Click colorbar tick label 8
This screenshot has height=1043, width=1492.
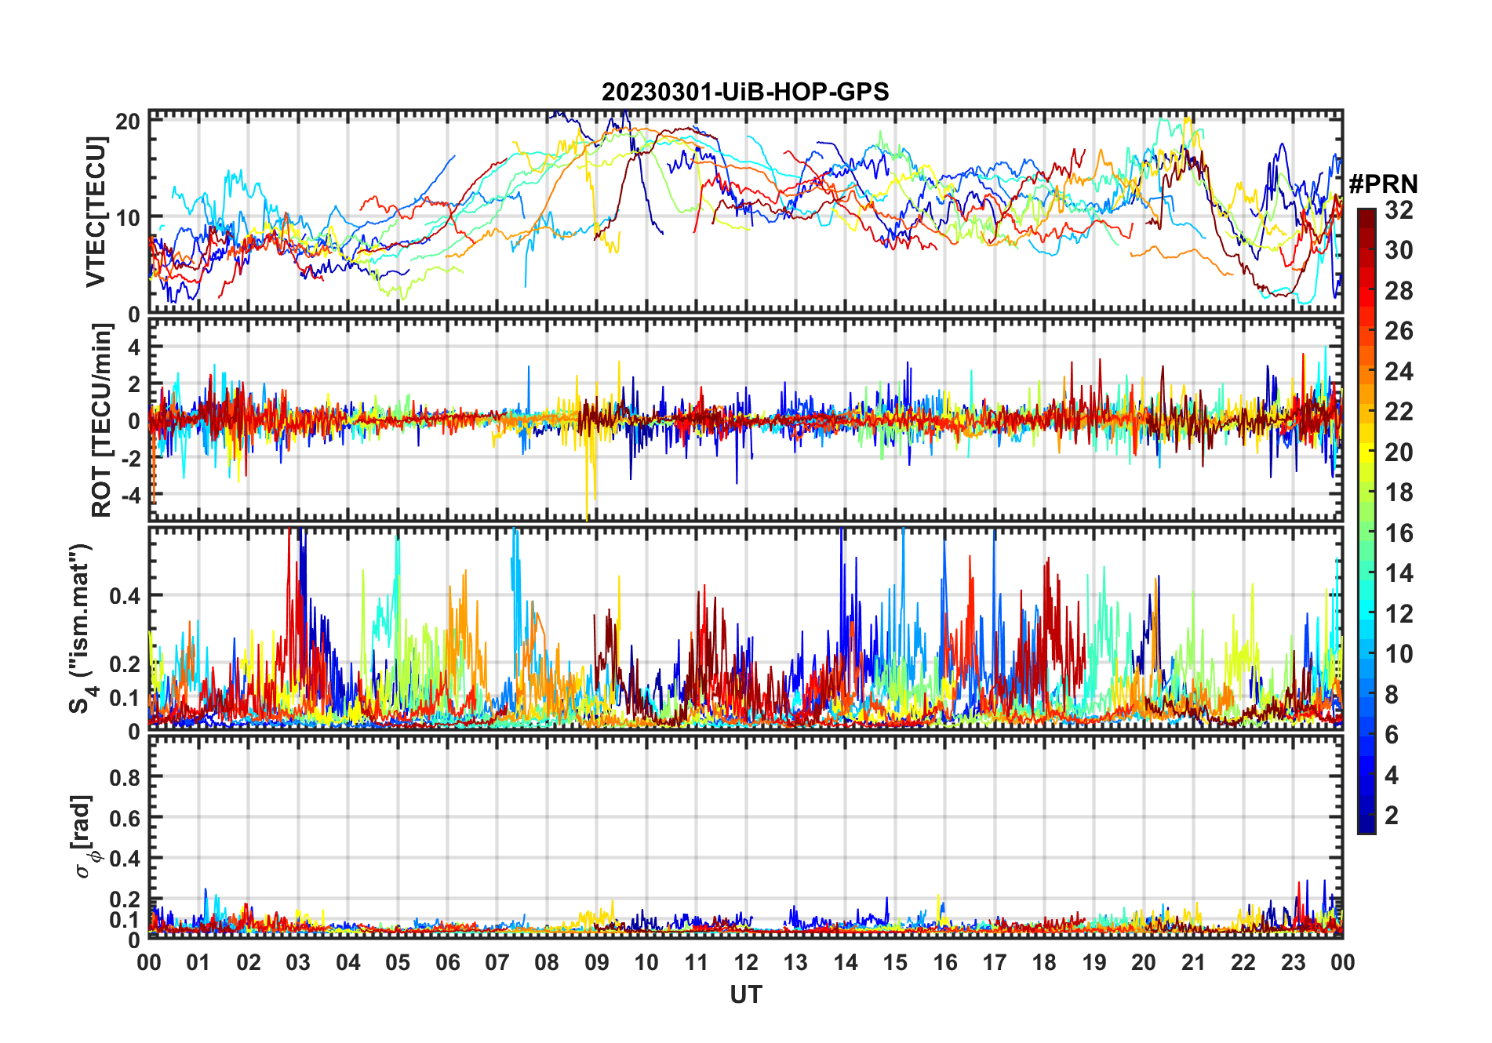[1392, 695]
